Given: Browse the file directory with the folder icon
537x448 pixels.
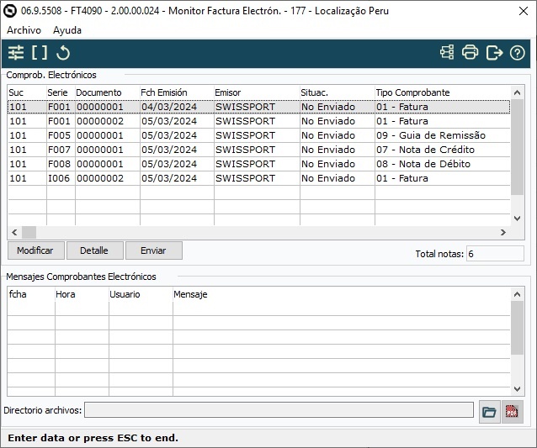Looking at the screenshot, I should [x=489, y=412].
